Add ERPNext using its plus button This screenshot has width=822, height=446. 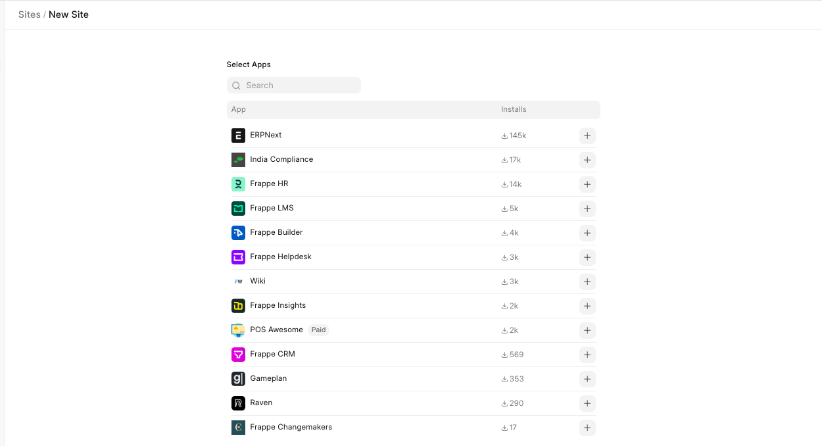pyautogui.click(x=587, y=136)
